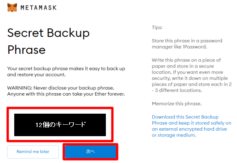This screenshot has height=163, width=237.
Task: Click the MetaMask fox logo icon
Action: click(12, 7)
